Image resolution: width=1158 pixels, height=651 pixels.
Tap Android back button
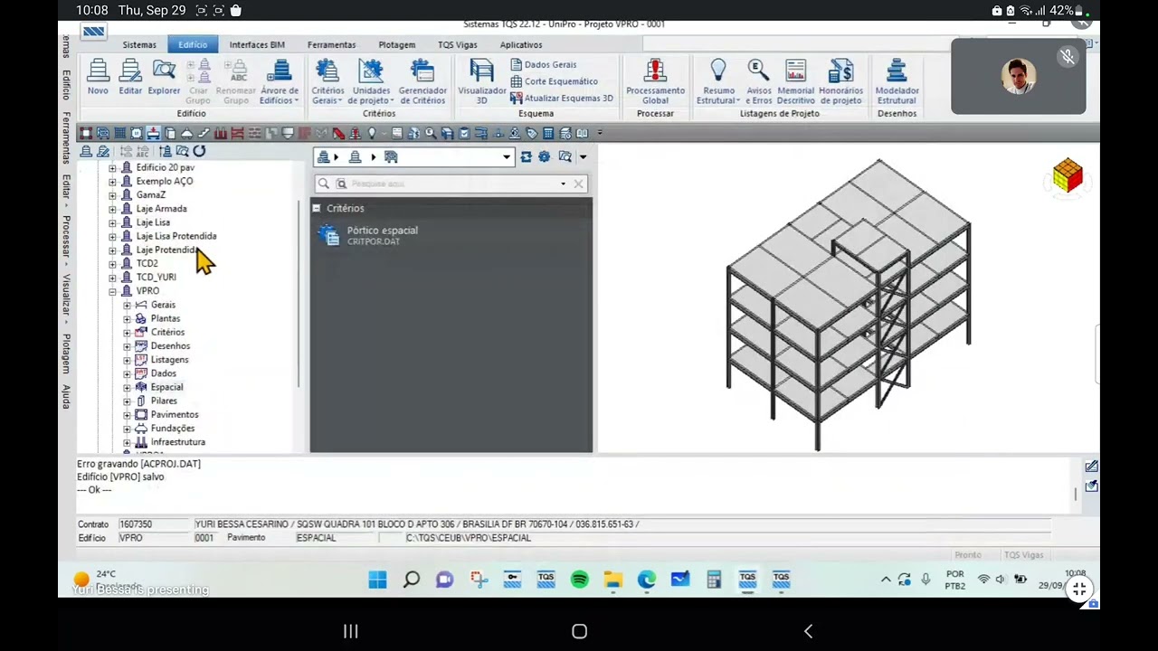tap(808, 631)
